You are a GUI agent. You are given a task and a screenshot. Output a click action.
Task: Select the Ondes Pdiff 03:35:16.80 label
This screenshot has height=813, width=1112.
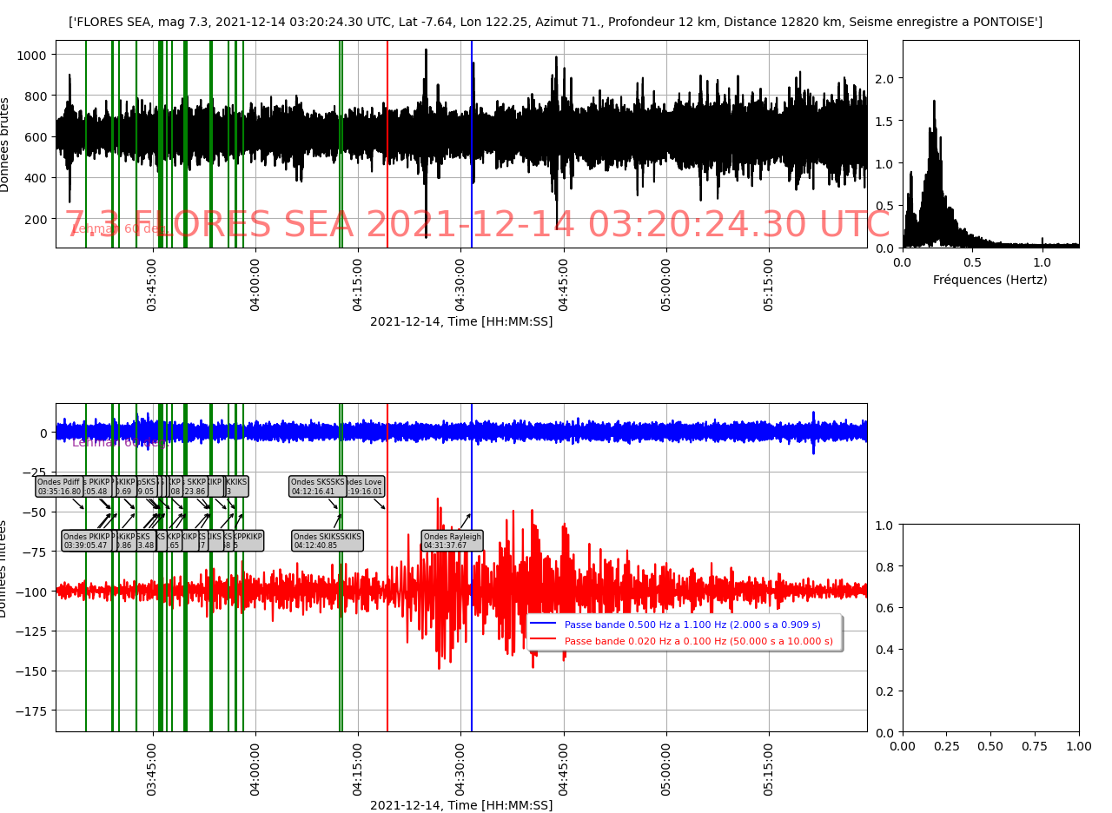click(x=58, y=486)
